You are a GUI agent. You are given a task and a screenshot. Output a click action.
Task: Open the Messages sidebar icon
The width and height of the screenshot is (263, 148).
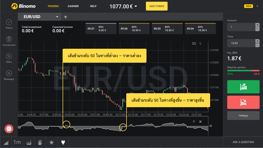coord(9,75)
